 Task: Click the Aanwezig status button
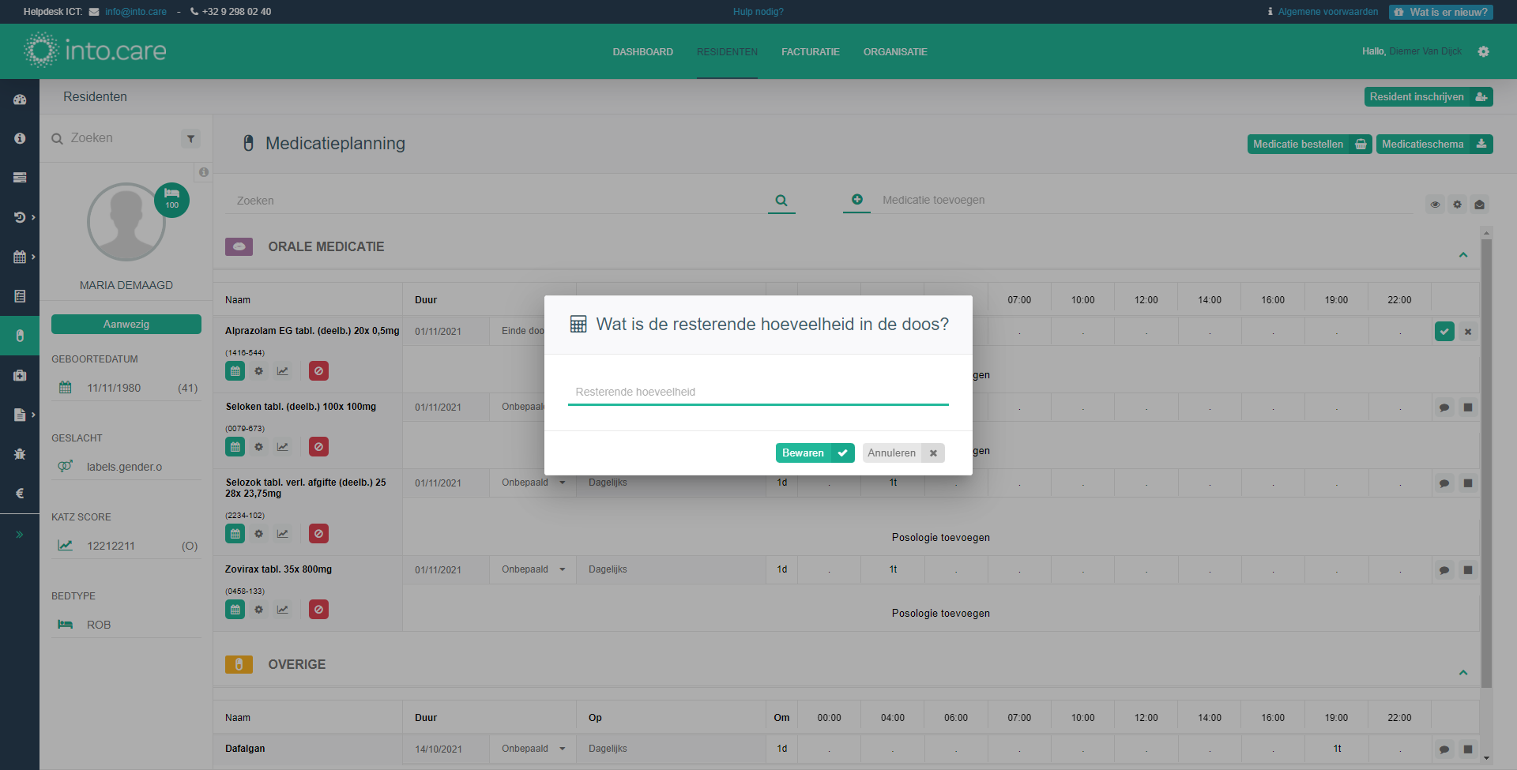pos(126,325)
